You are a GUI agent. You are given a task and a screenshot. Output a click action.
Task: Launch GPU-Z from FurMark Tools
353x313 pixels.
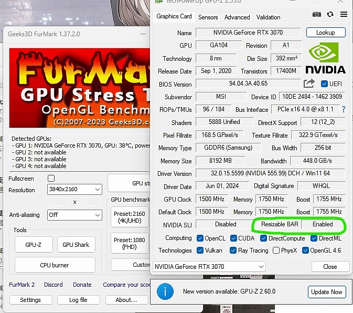point(34,245)
